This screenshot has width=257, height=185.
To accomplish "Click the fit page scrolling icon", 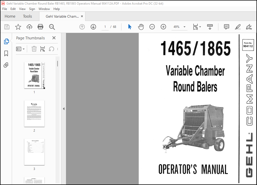I will [x=195, y=27].
